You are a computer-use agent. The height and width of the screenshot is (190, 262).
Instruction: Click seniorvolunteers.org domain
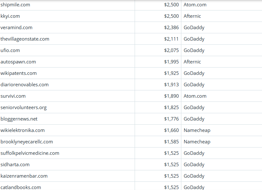pos(24,108)
